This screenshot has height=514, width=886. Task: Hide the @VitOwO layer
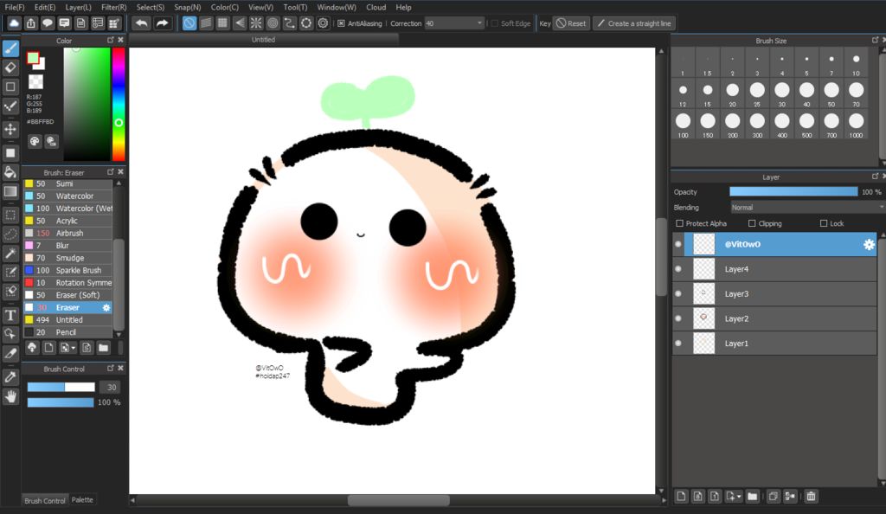[678, 245]
